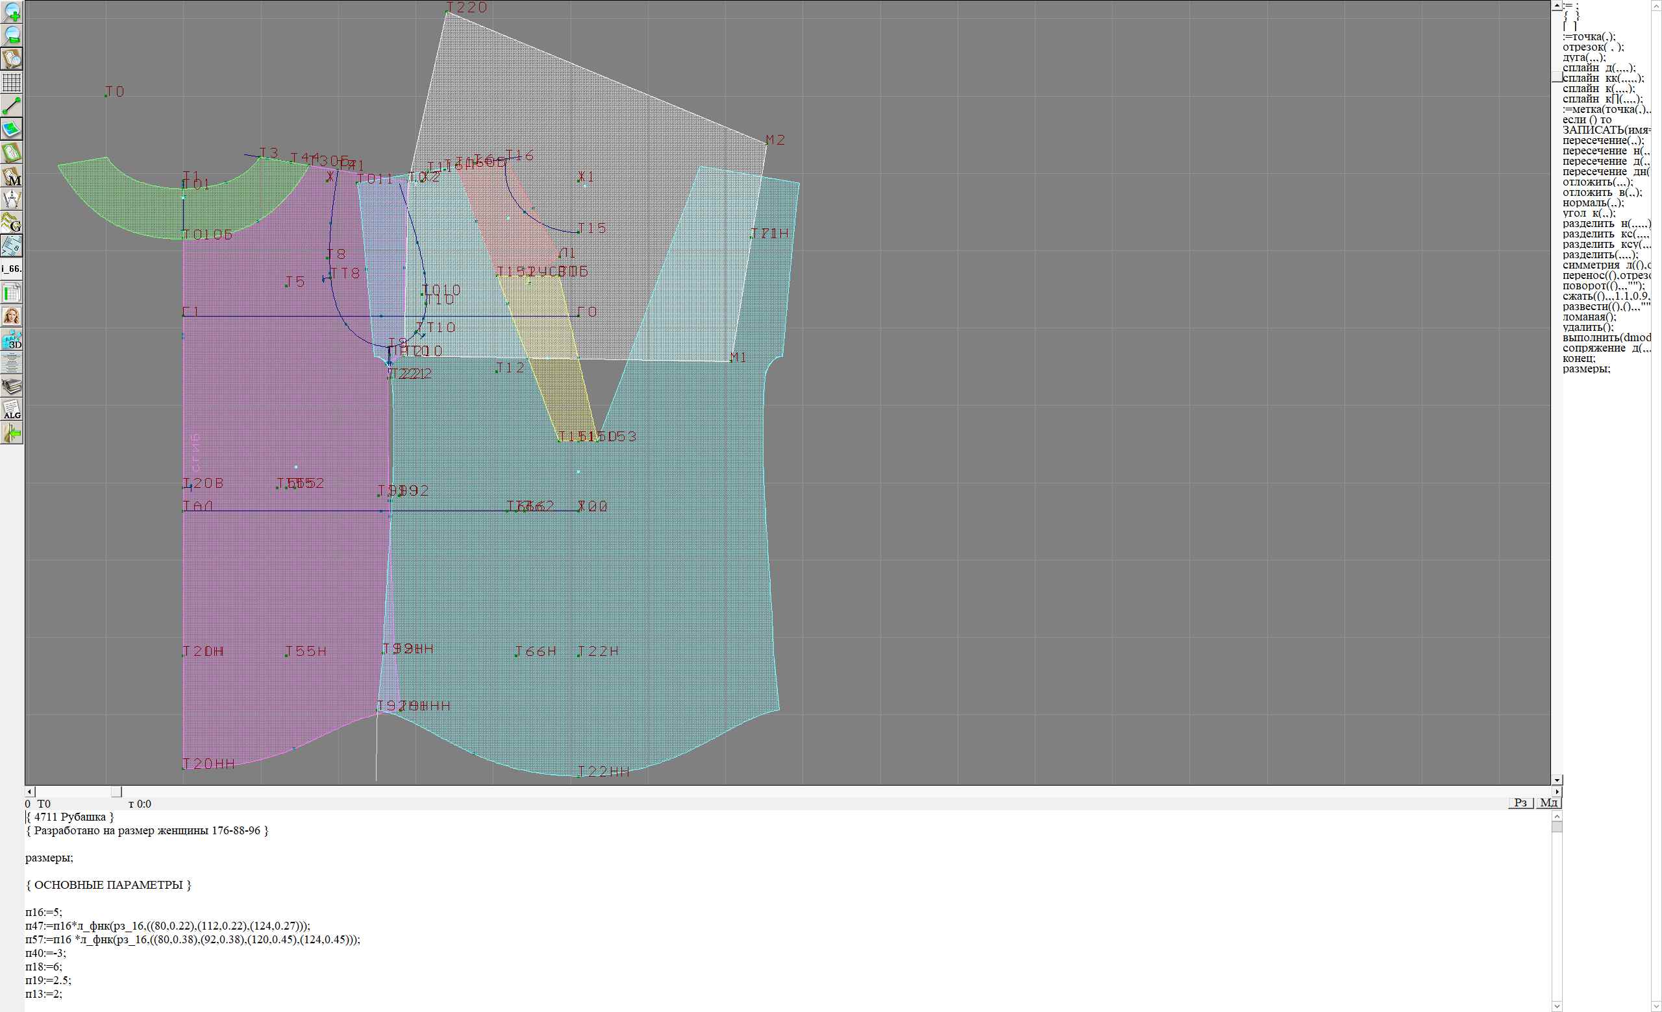The width and height of the screenshot is (1662, 1012).
Task: Click the green arrow exit icon
Action: point(12,433)
